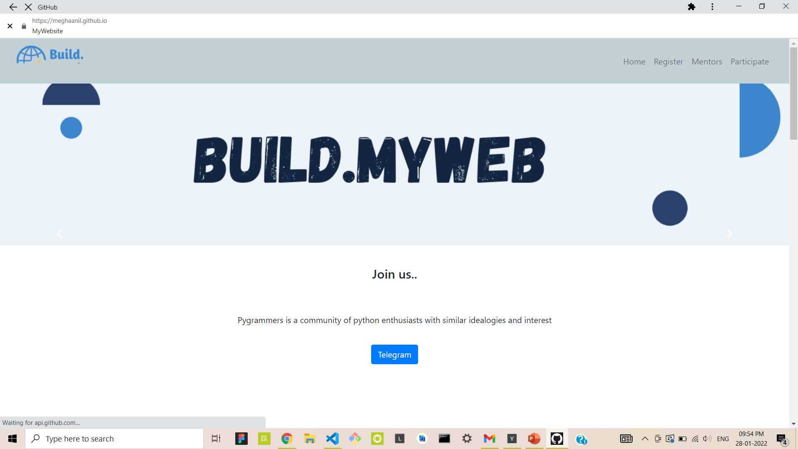Open the Register nav link
This screenshot has height=449, width=798.
click(x=668, y=62)
